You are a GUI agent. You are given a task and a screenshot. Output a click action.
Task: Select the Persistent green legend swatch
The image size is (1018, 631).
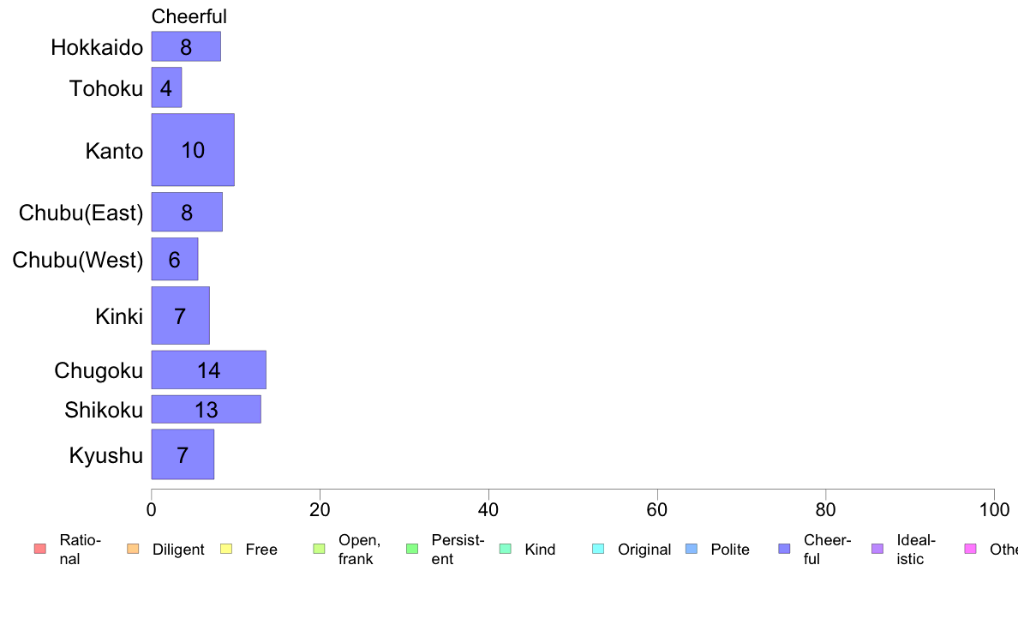pos(412,549)
